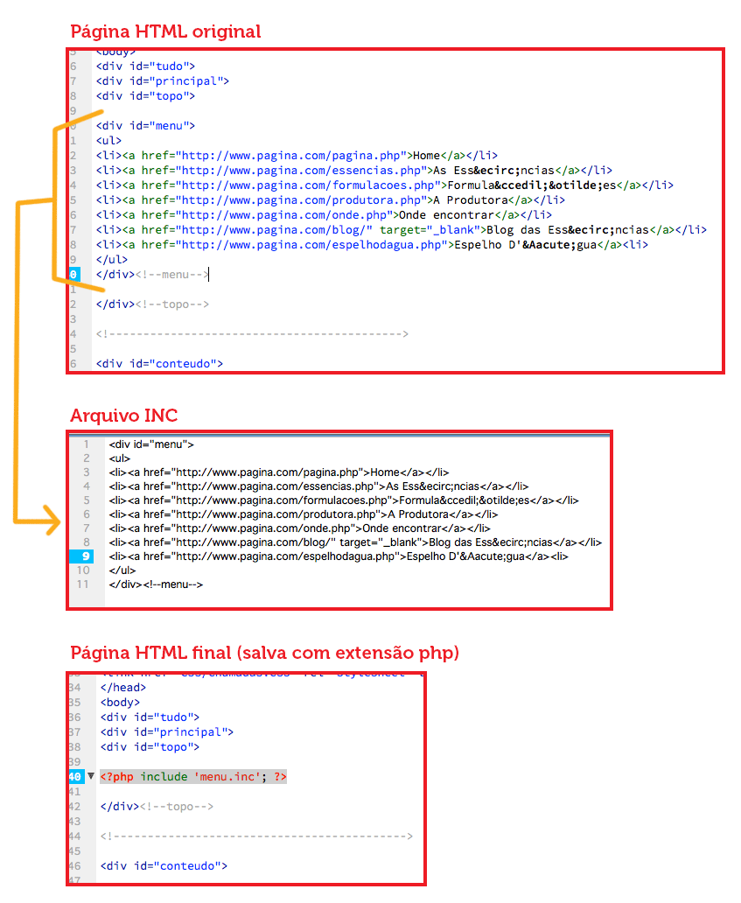Click the produtora.php line in the INC file
741x903 pixels.
click(x=304, y=514)
